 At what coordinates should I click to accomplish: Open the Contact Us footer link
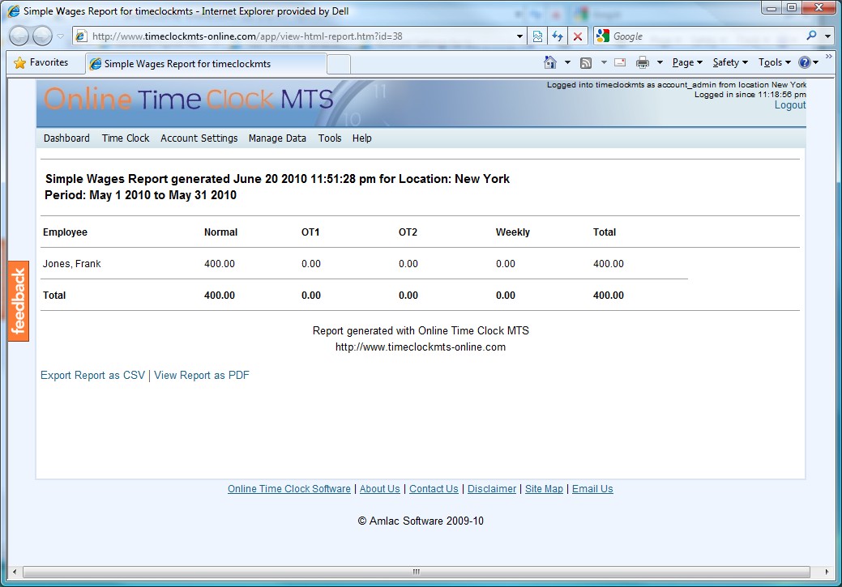[x=434, y=489]
